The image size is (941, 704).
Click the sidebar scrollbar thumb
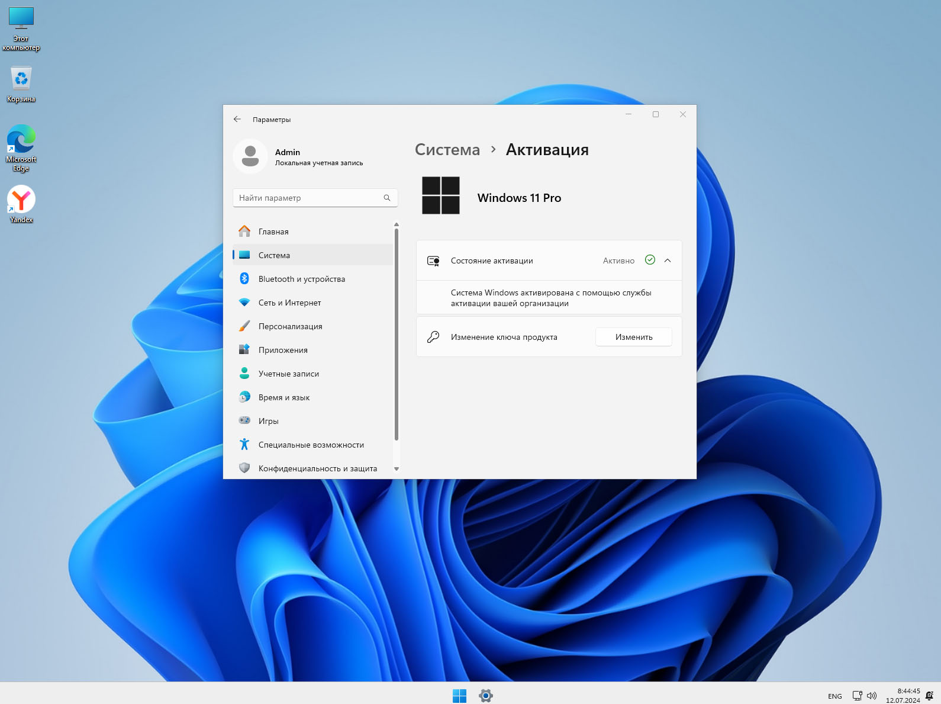click(397, 335)
